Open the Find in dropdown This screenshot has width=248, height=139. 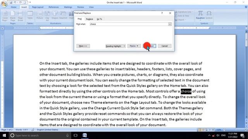tap(134, 46)
